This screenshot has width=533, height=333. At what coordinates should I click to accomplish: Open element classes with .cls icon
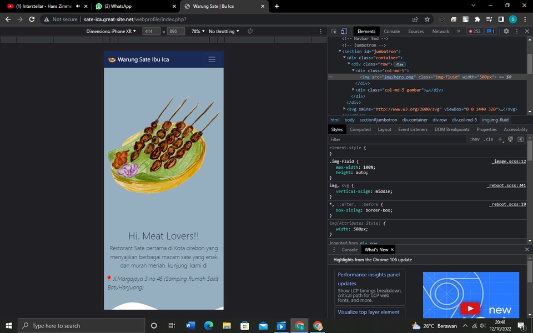tap(488, 139)
